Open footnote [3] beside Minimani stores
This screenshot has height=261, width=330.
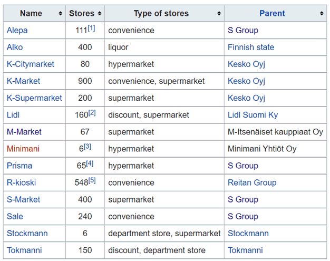coord(88,146)
